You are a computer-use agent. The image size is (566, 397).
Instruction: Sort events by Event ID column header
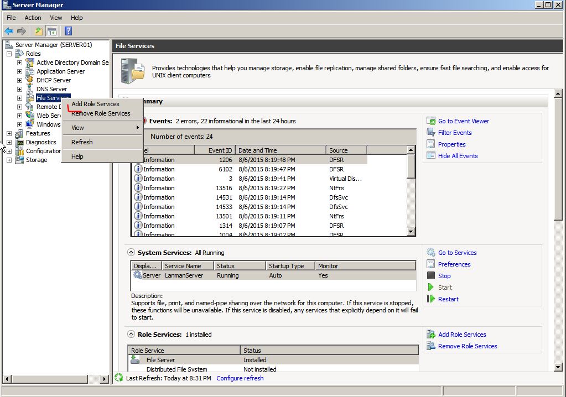coord(215,150)
